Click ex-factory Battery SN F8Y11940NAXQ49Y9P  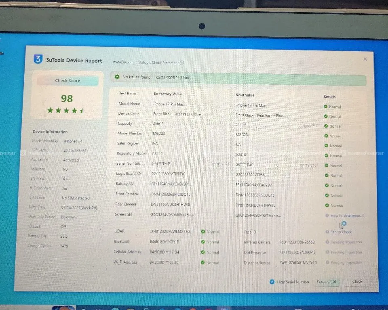[x=169, y=184]
